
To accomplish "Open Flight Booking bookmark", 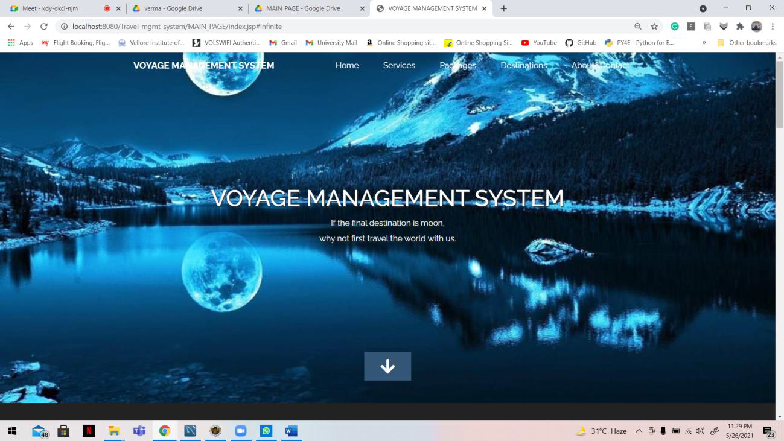I will (75, 43).
